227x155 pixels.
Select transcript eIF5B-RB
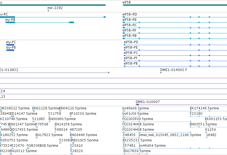coord(129,36)
